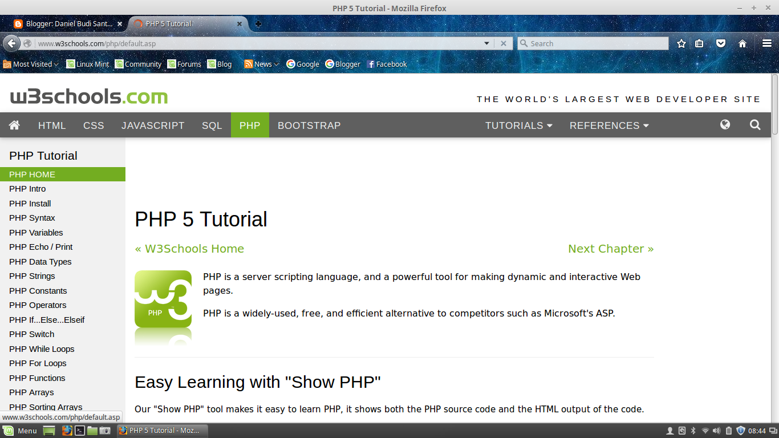The width and height of the screenshot is (779, 438).
Task: Open the Next Chapter link
Action: click(x=611, y=248)
